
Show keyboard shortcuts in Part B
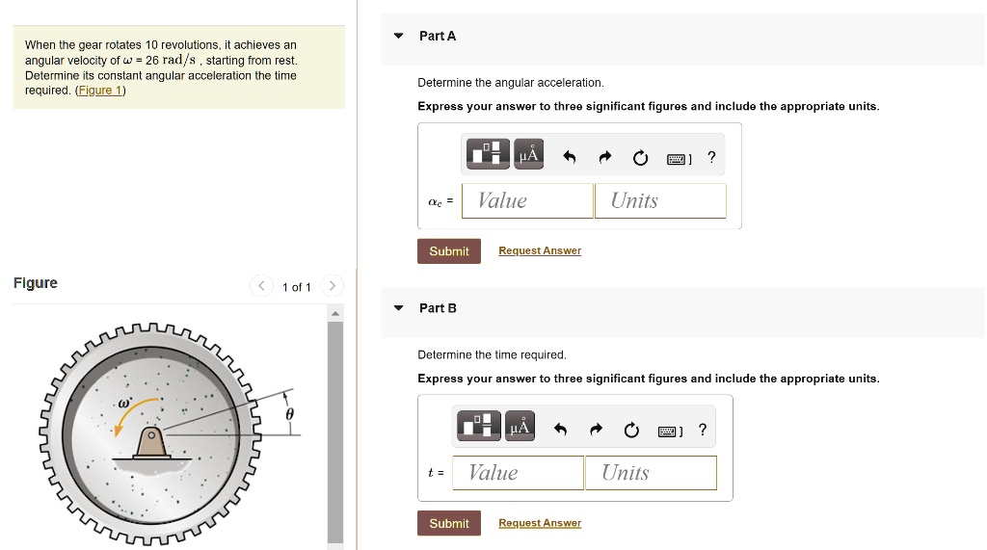[670, 432]
